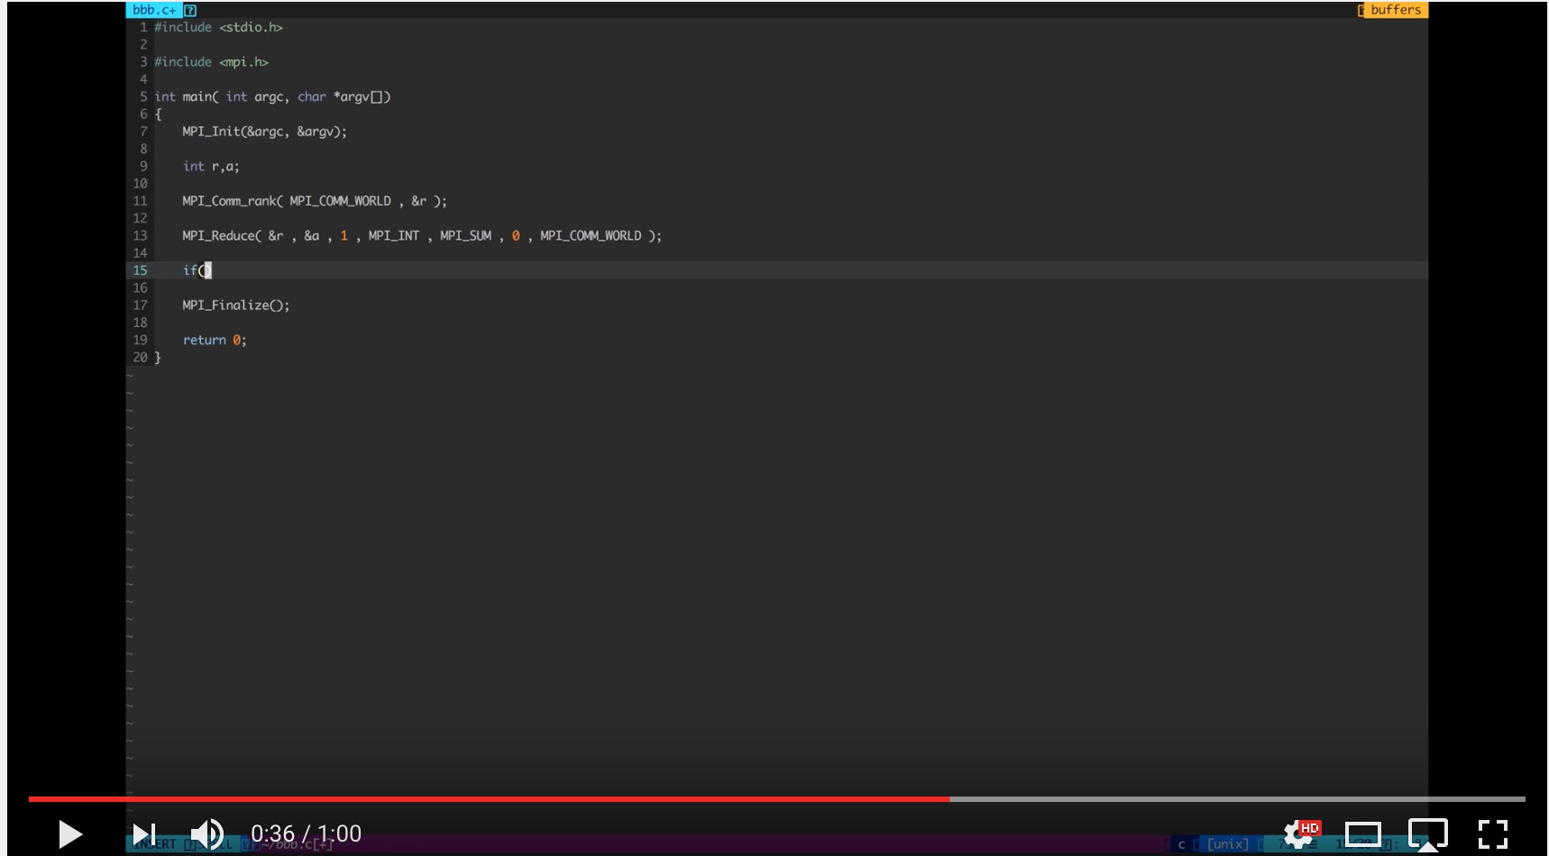Image resolution: width=1549 pixels, height=856 pixels.
Task: Mute the video volume
Action: click(207, 834)
